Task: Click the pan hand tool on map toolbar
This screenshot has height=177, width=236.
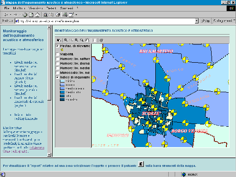Action: 87,40
